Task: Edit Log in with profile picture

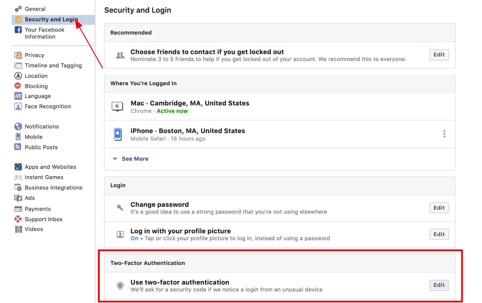Action: 439,234
